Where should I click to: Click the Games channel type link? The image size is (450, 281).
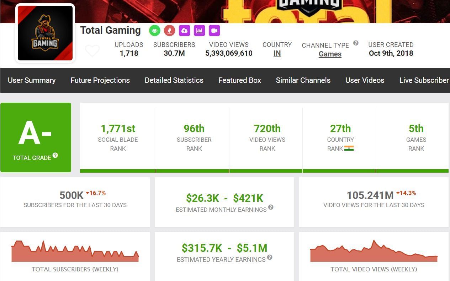pos(330,54)
